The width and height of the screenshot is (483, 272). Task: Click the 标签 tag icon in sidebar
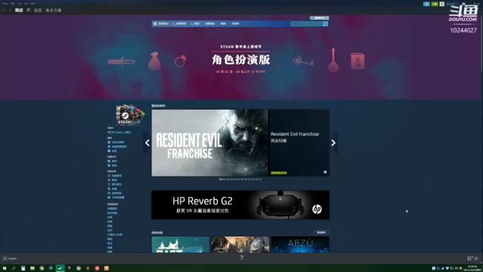click(109, 151)
